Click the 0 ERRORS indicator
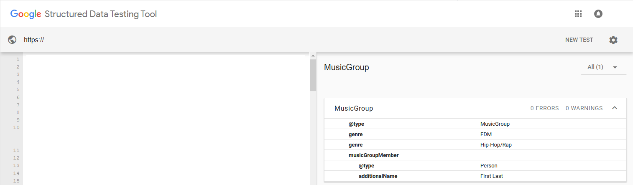Viewport: 633px width, 185px height. pyautogui.click(x=544, y=108)
